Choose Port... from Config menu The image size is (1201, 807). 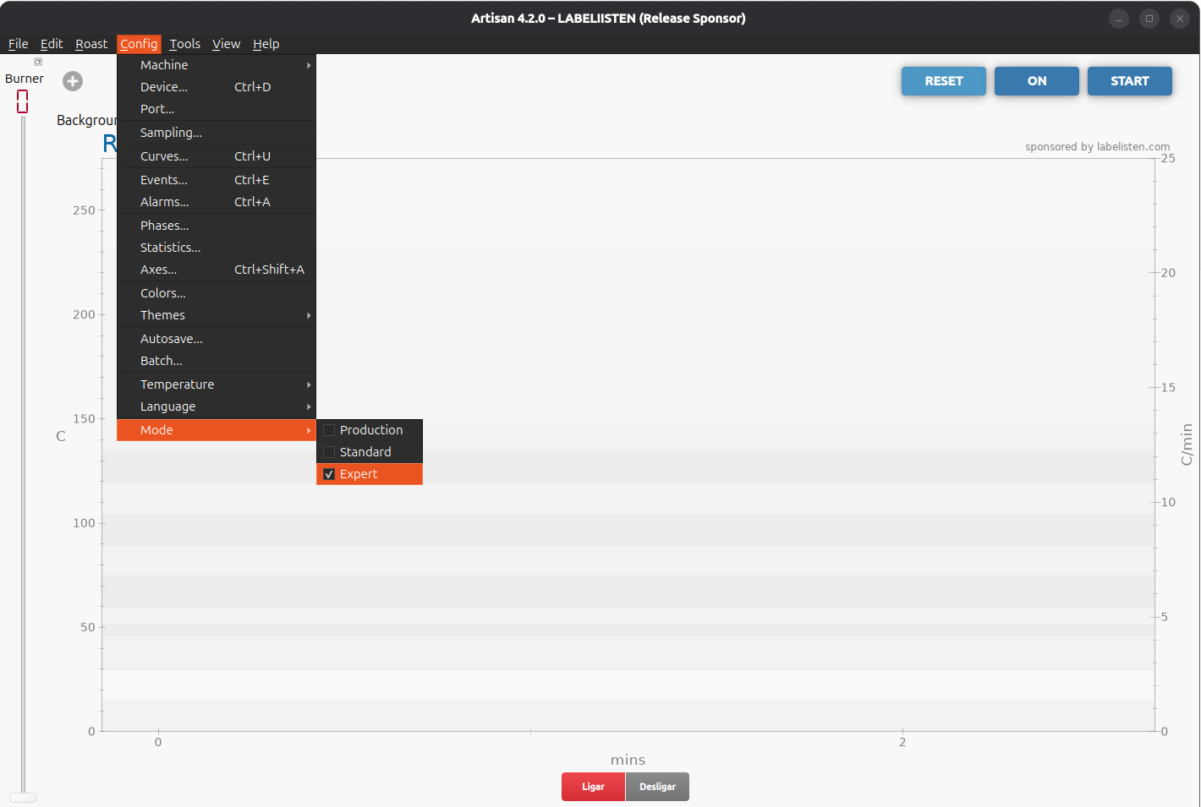click(217, 109)
